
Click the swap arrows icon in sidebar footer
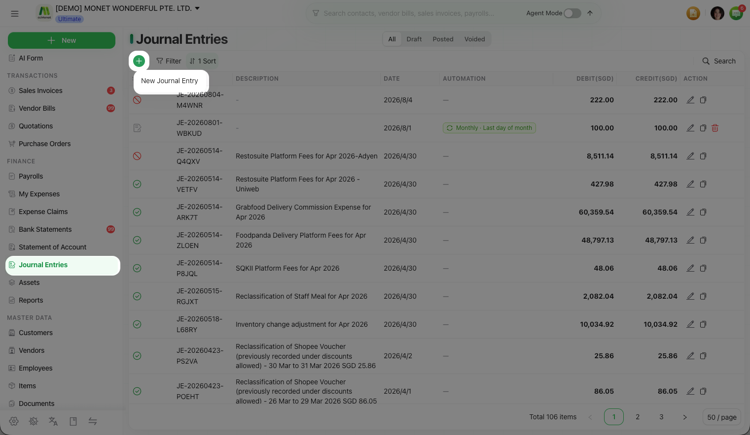point(93,421)
